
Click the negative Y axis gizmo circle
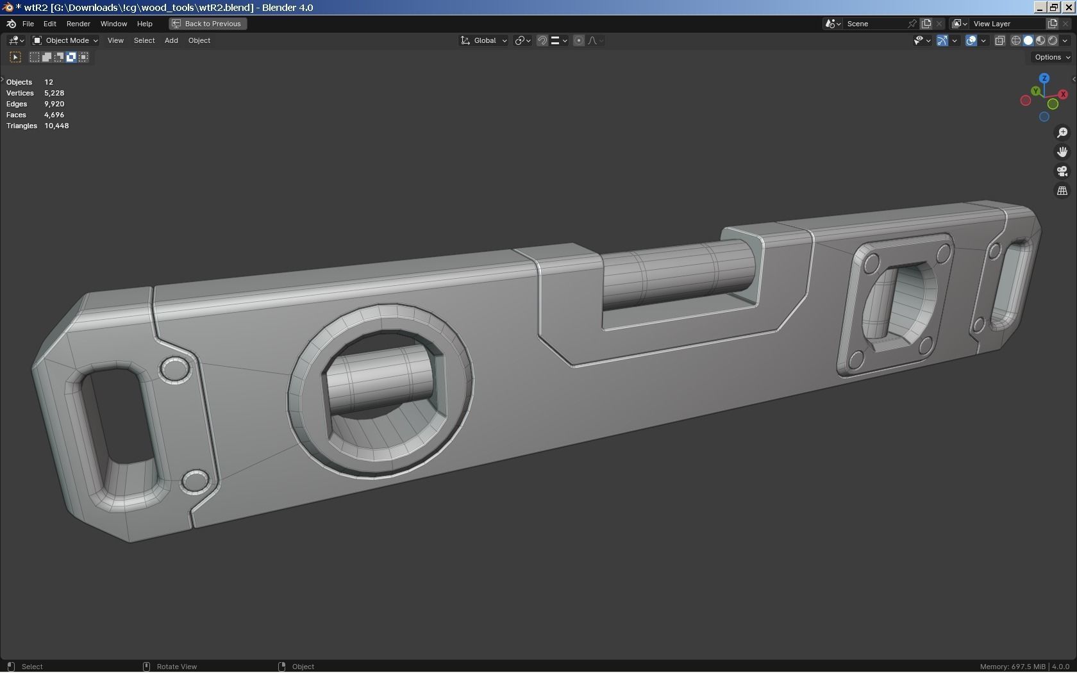click(x=1053, y=104)
